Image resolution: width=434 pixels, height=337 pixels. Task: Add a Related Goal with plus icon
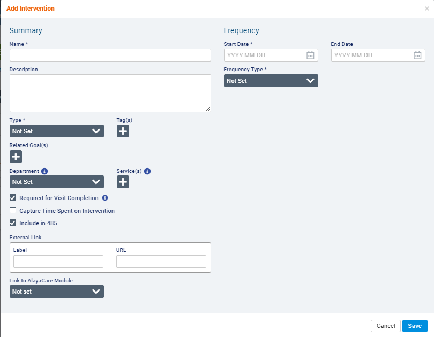16,157
